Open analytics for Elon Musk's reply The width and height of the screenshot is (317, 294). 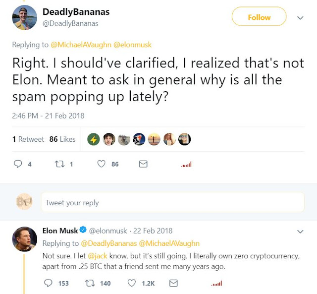[x=216, y=284]
